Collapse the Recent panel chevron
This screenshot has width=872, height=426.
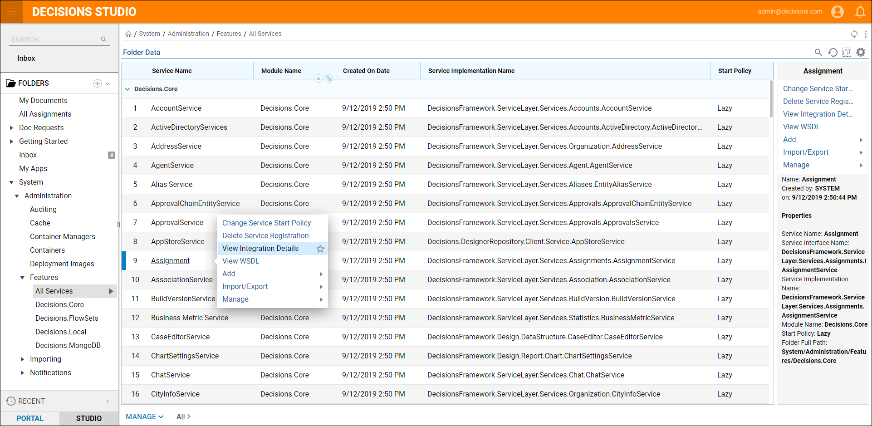(x=108, y=401)
